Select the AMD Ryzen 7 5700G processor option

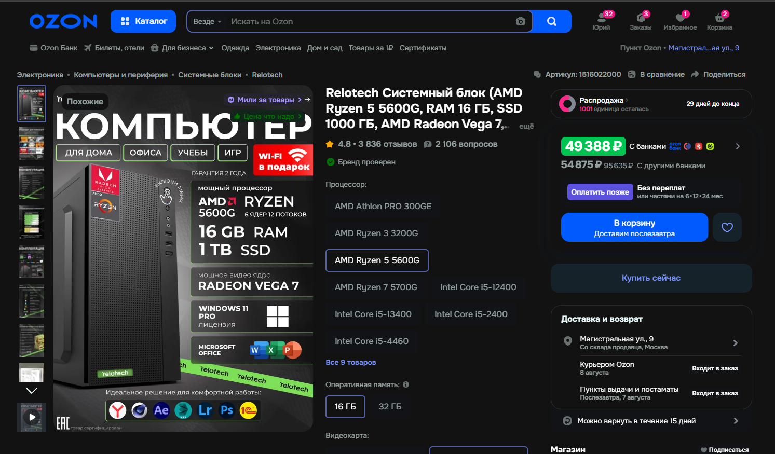pos(376,287)
